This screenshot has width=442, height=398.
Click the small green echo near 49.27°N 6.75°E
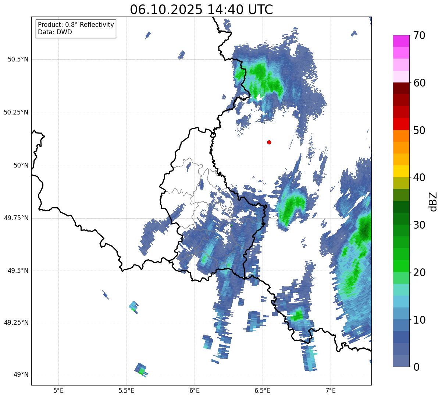click(297, 316)
